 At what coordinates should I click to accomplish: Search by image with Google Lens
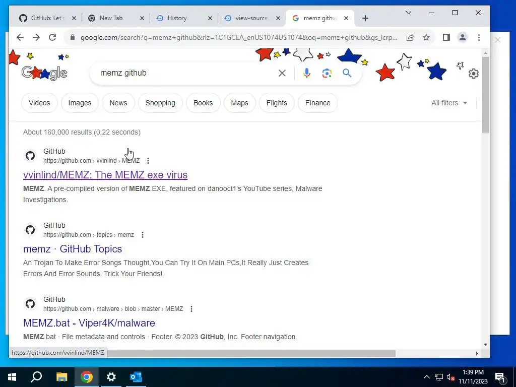coord(327,73)
